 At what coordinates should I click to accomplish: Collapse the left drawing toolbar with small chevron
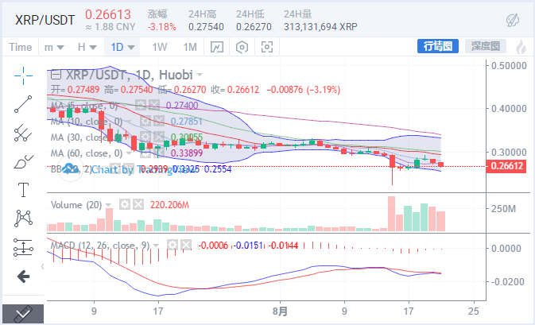pos(42,266)
